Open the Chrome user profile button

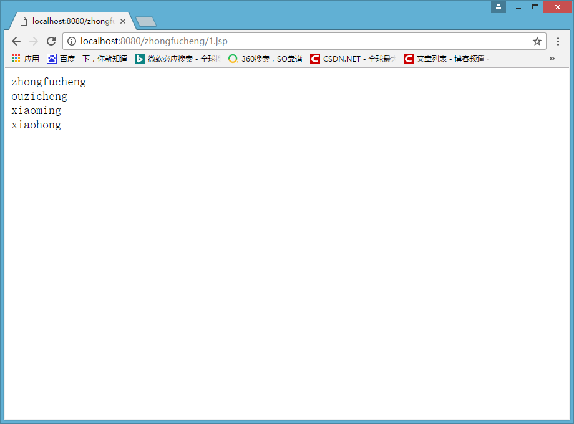(499, 7)
